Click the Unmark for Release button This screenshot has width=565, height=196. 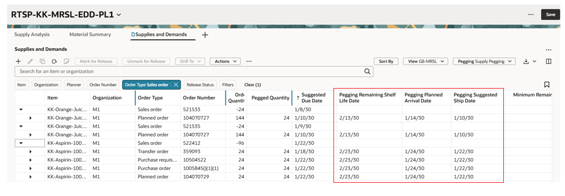(x=146, y=61)
